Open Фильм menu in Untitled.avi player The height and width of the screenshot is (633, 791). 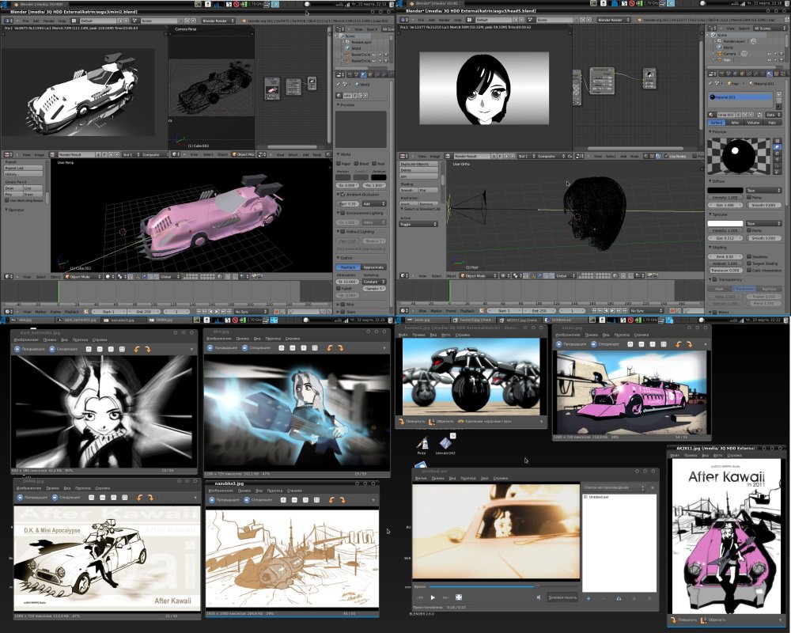point(421,478)
